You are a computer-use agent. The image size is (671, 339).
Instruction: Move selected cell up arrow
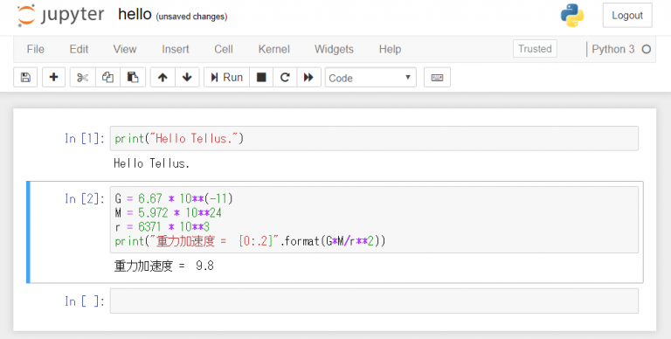pos(163,78)
